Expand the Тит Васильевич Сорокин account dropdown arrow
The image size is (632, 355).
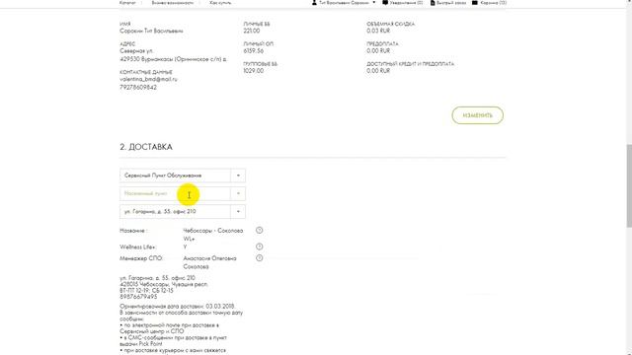374,2
